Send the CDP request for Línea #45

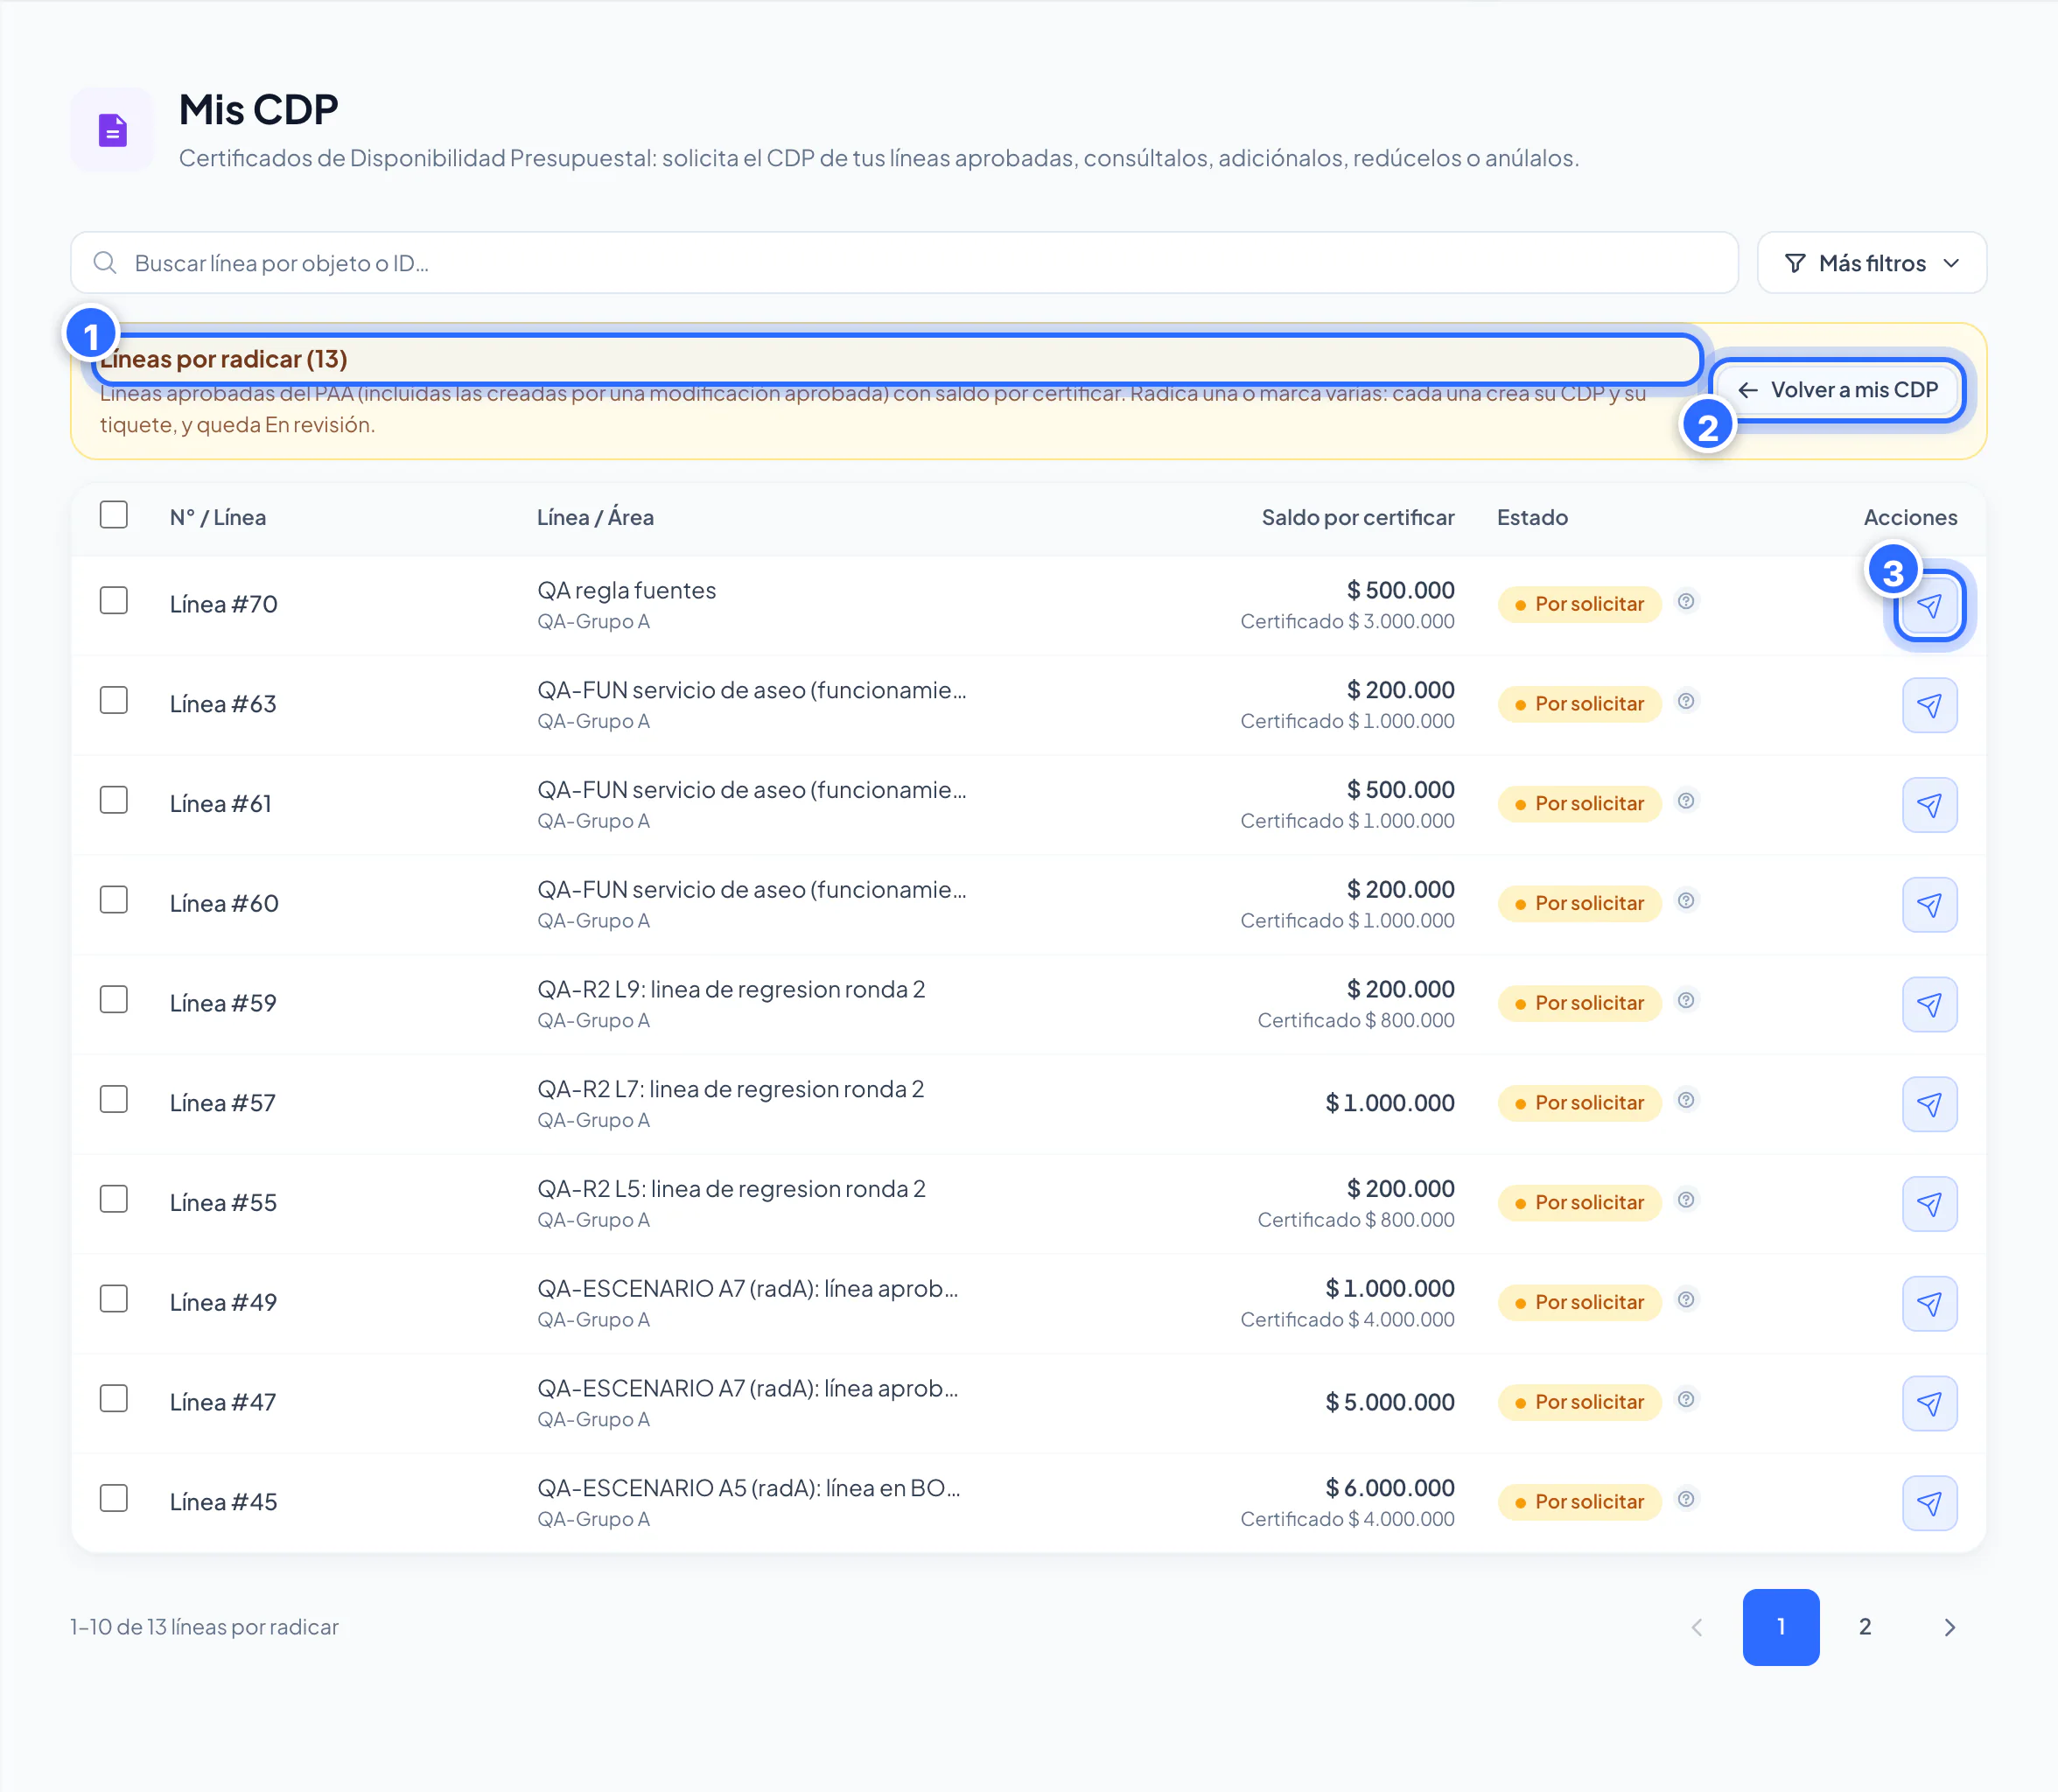coord(1929,1503)
